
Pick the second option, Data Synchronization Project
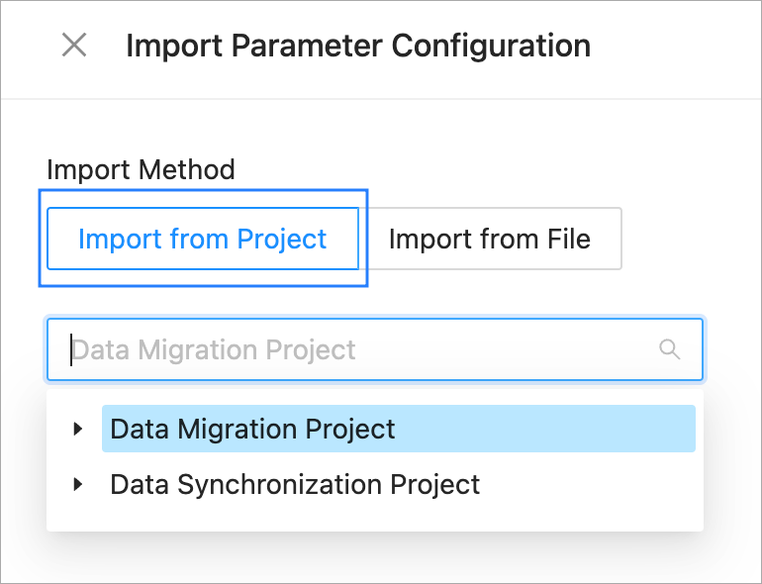295,484
